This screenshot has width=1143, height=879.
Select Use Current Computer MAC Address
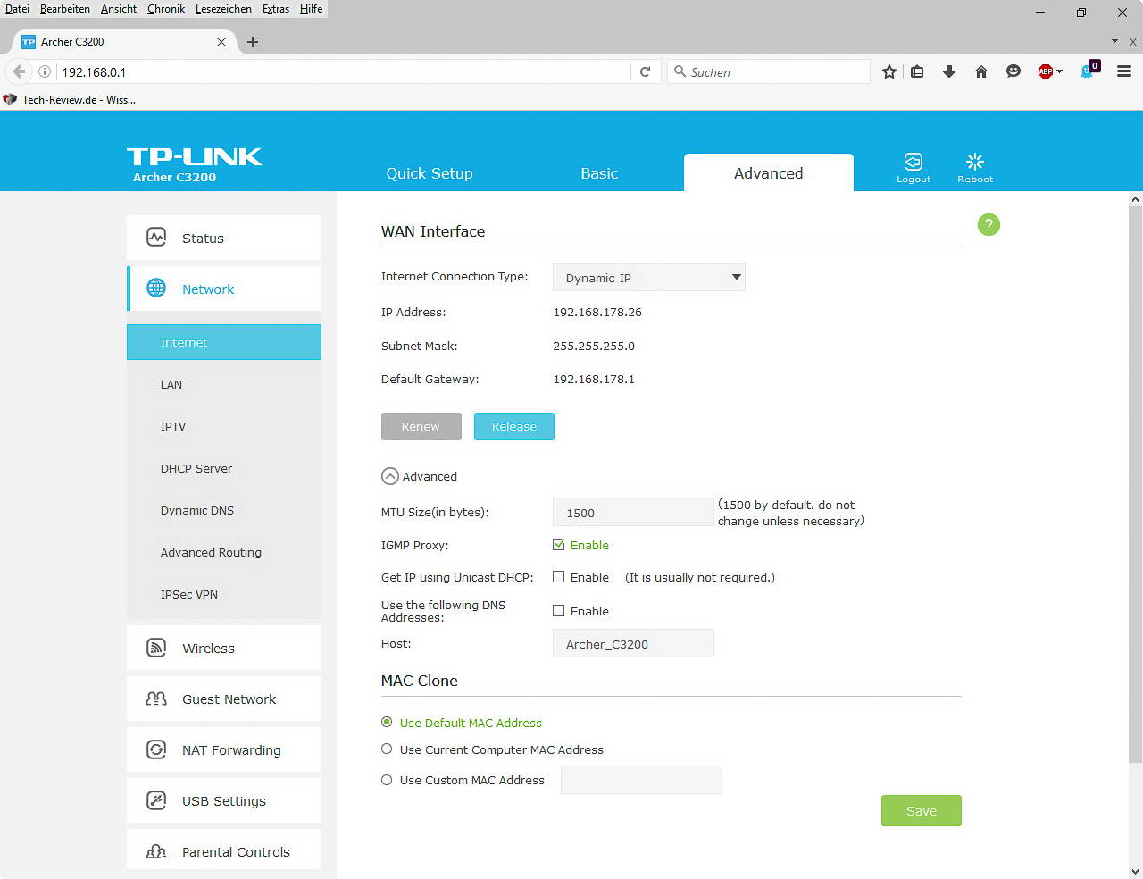coord(387,749)
